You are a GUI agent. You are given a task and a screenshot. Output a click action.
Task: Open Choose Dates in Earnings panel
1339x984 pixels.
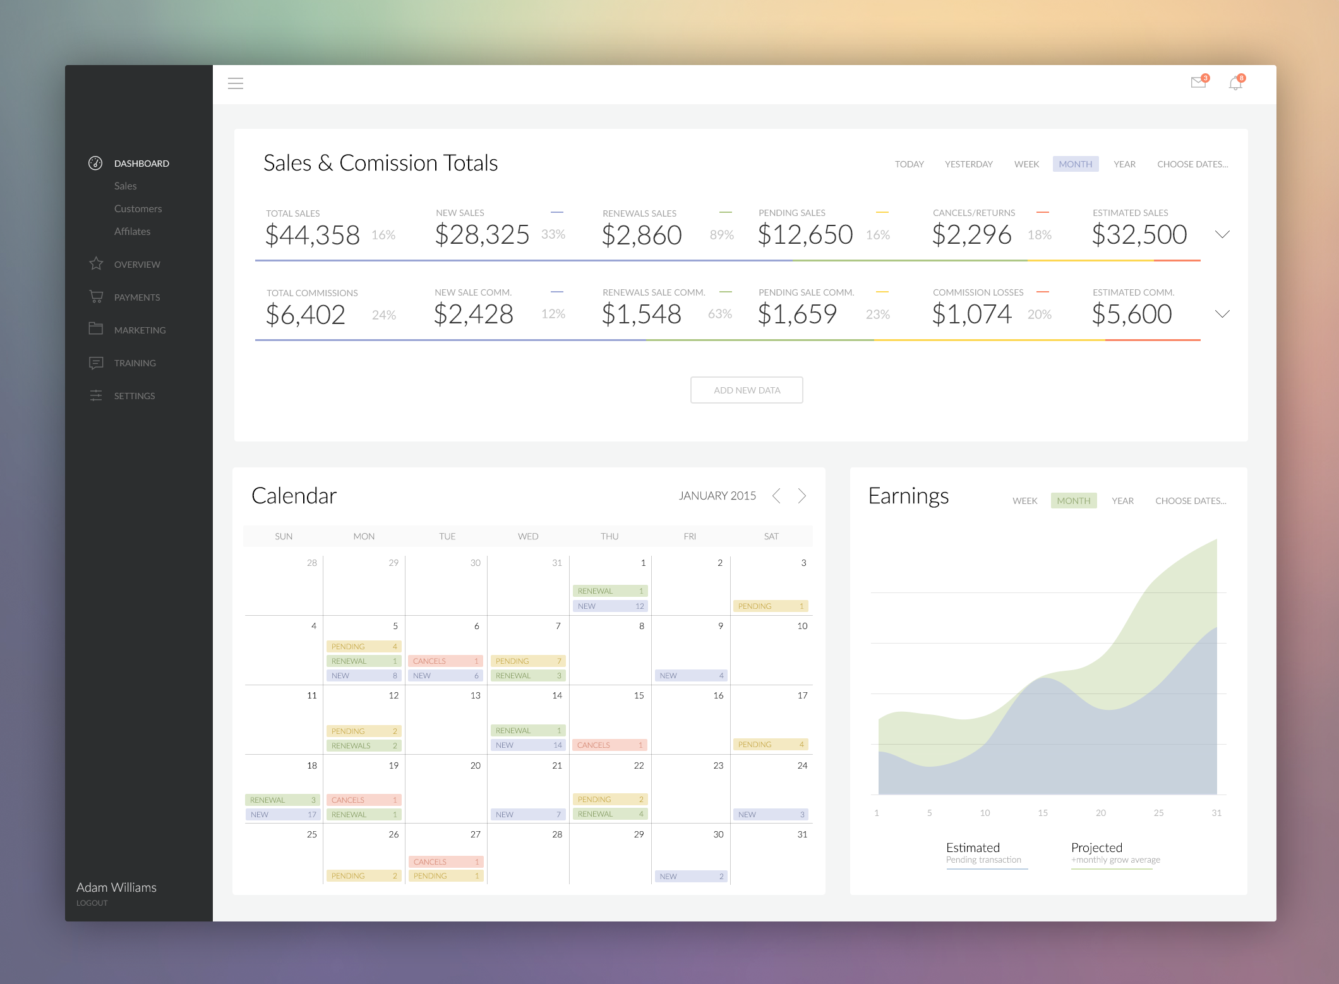pos(1191,501)
